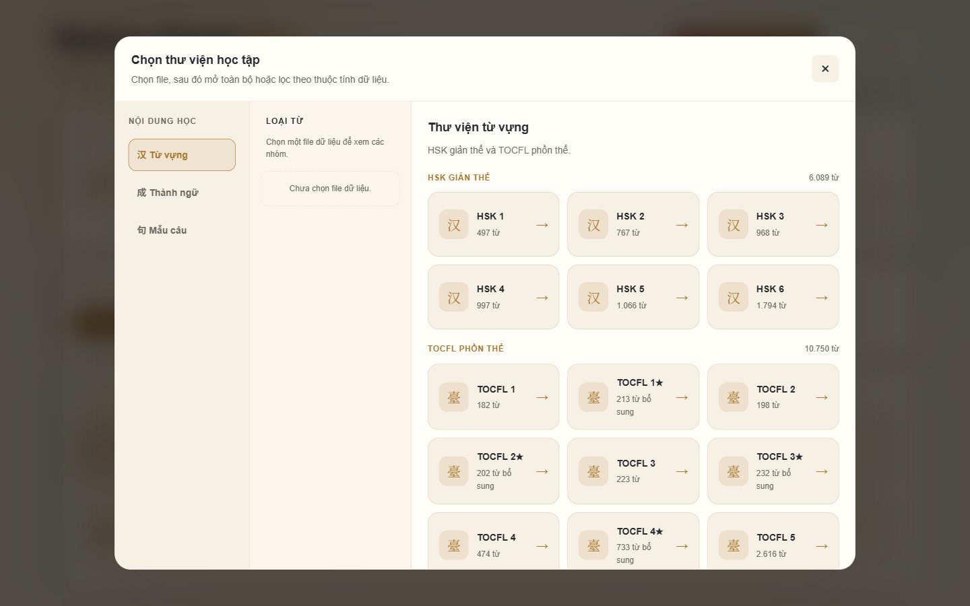Viewport: 970px width, 606px height.
Task: Click the '1.066 từ' count text
Action: pos(631,306)
